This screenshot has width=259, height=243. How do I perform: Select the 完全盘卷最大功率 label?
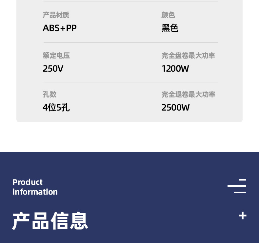188,56
